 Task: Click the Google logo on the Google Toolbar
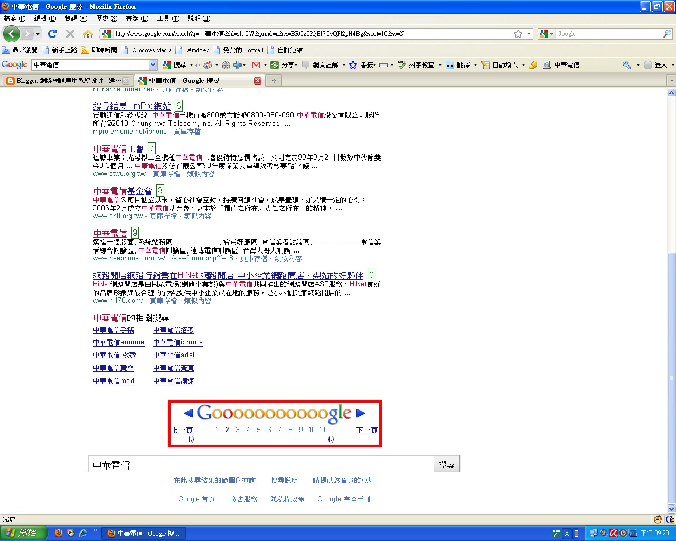[x=14, y=64]
